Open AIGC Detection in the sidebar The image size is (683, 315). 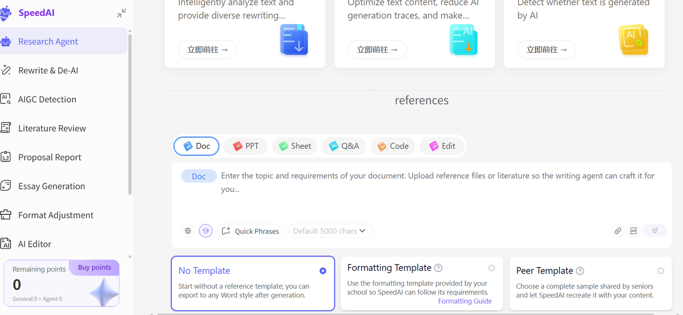click(x=47, y=99)
